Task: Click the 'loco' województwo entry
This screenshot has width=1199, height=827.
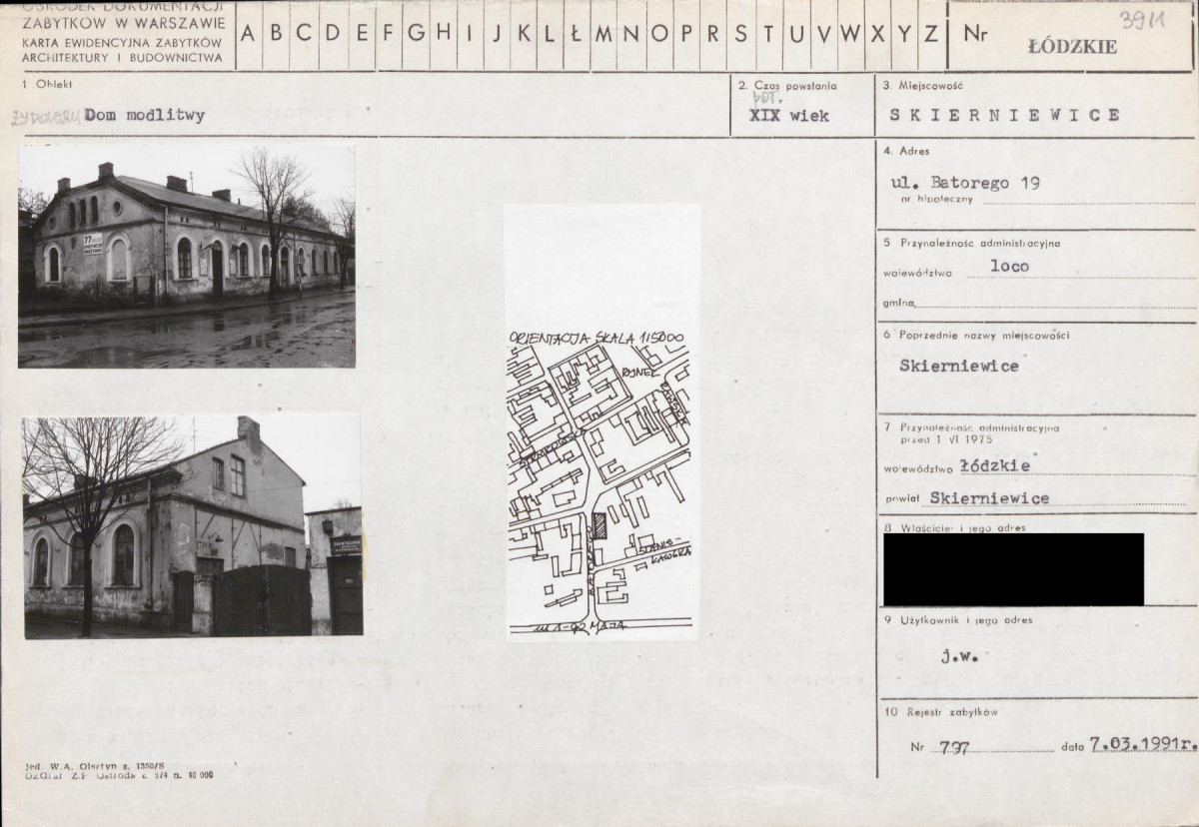Action: 1009,267
